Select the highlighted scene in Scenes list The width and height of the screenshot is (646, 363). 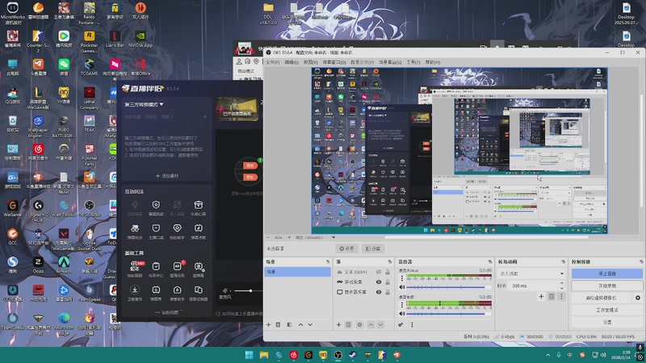coord(297,272)
